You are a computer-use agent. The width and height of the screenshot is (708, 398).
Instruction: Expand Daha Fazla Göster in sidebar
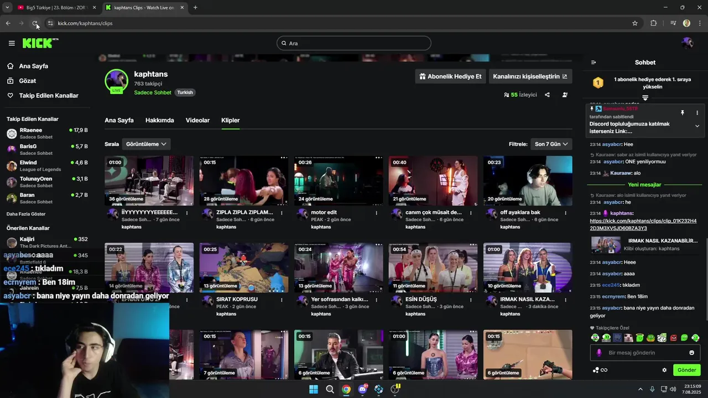(26, 214)
